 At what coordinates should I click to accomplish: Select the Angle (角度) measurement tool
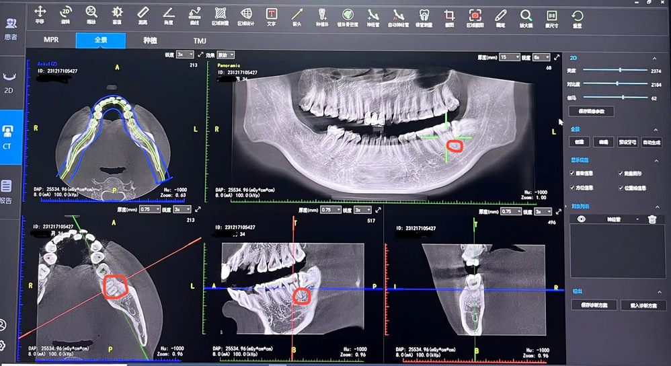(169, 15)
